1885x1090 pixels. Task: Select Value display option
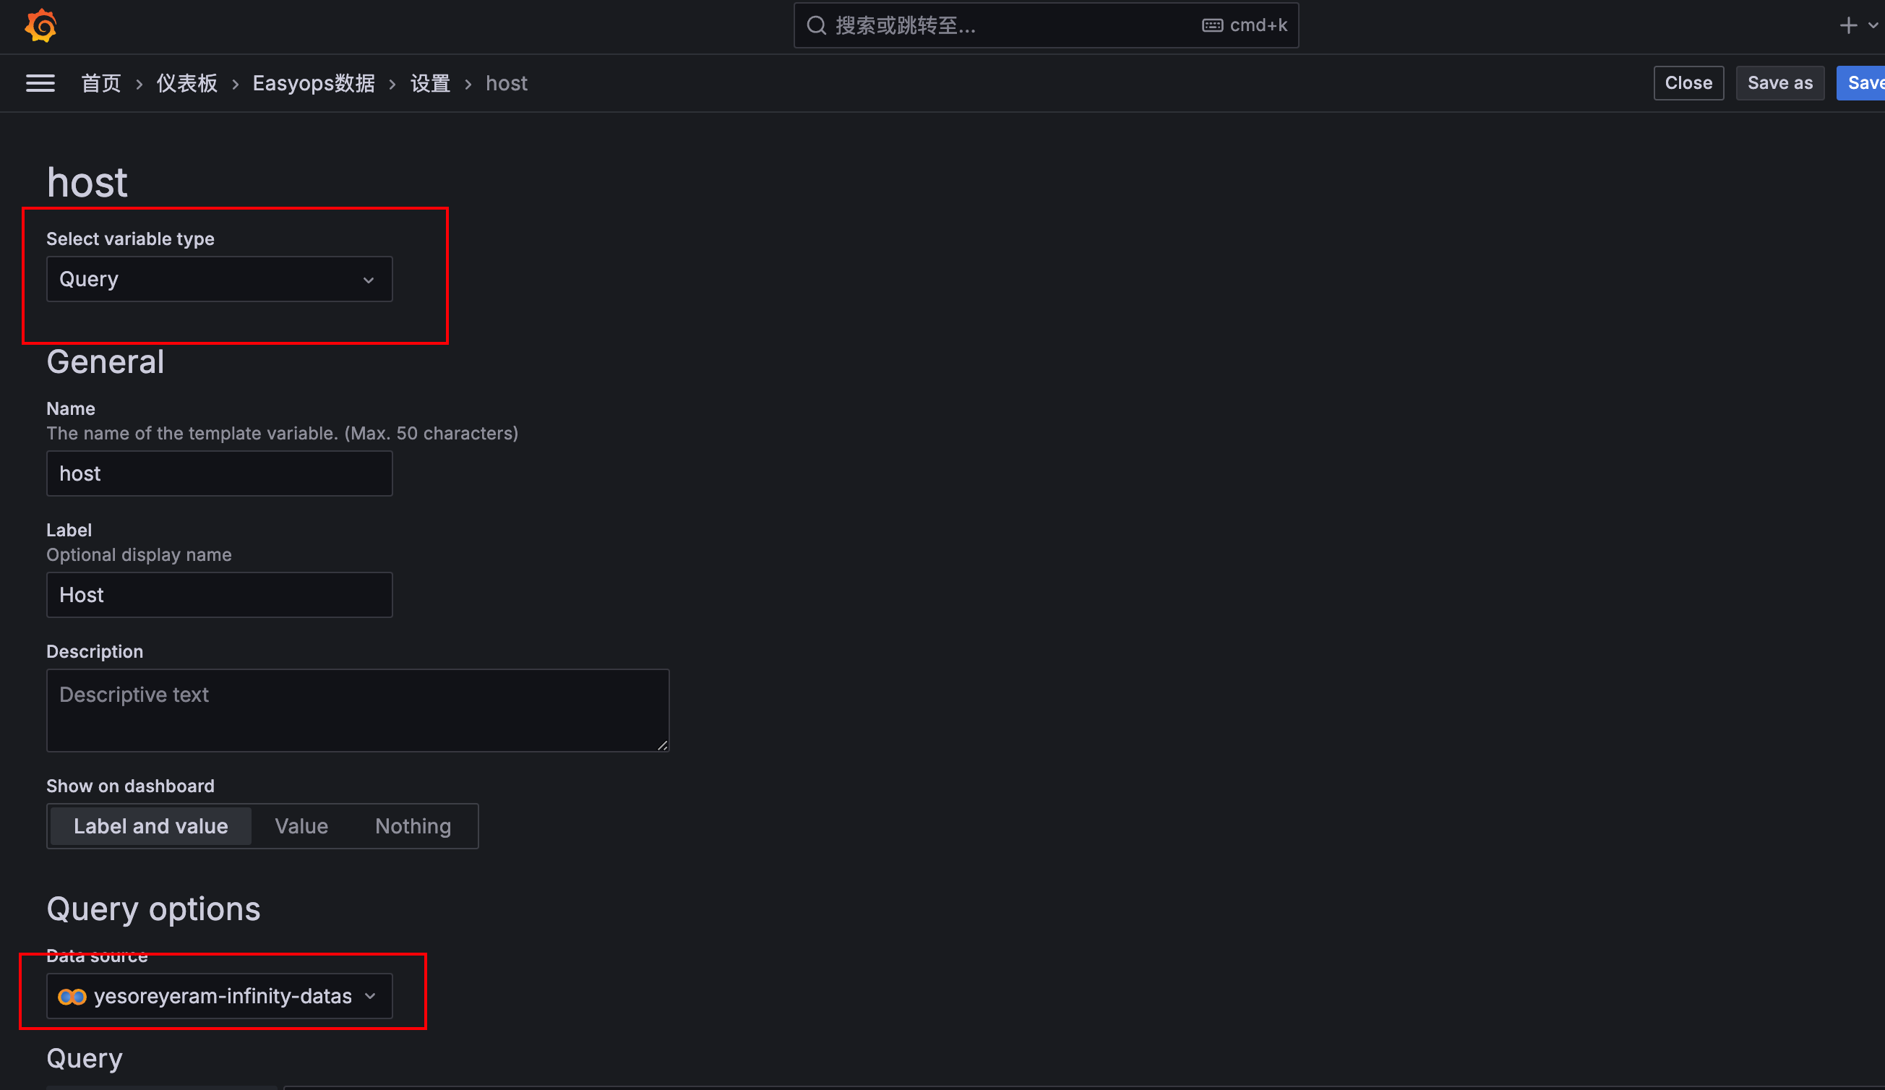coord(301,826)
